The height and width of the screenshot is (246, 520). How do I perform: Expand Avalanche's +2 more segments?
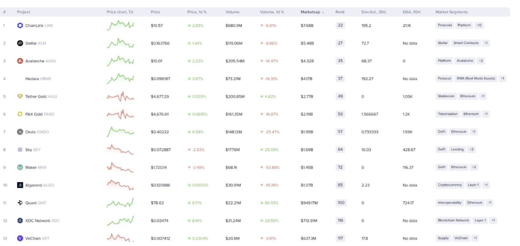(x=480, y=61)
